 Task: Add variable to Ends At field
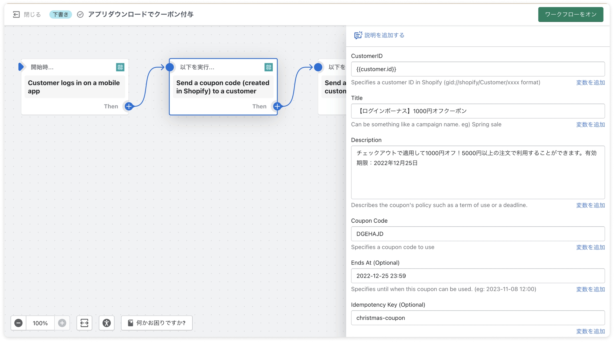[590, 289]
